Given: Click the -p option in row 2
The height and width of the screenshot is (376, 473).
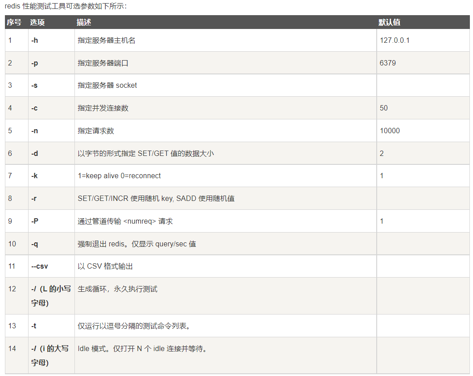Looking at the screenshot, I should click(x=35, y=63).
